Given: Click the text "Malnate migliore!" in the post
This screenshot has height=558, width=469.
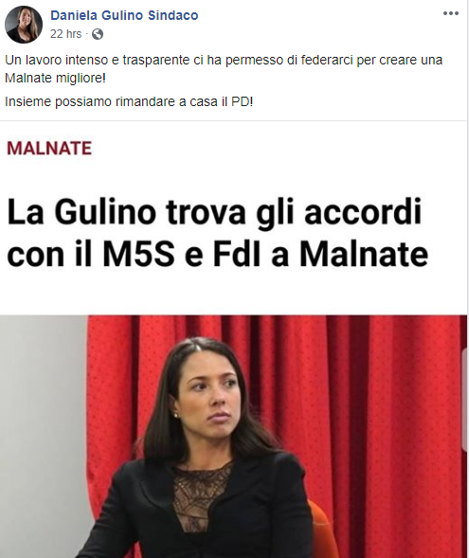Looking at the screenshot, I should [x=55, y=78].
